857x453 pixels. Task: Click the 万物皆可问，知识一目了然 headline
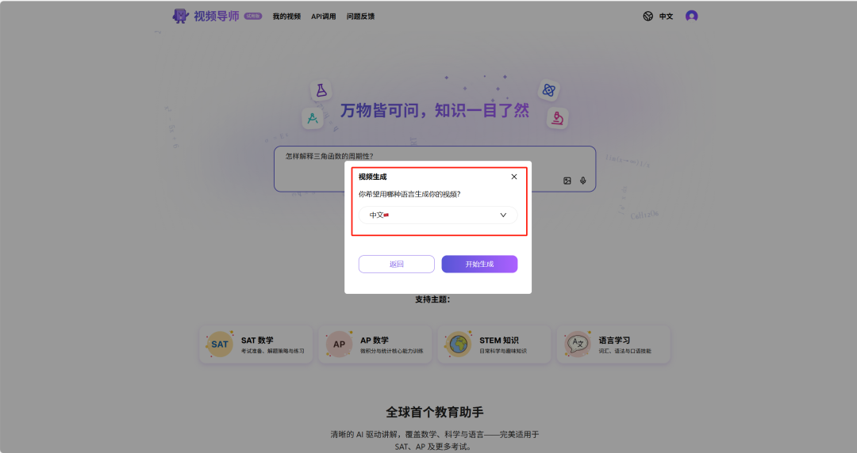coord(435,110)
